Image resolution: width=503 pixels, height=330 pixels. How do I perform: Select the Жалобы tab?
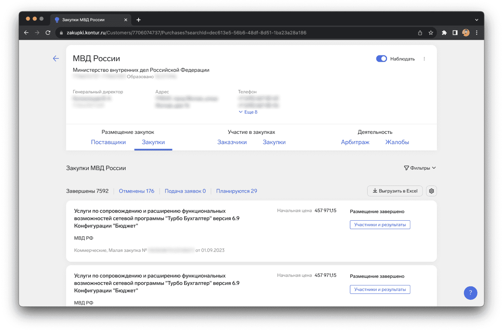pos(397,142)
